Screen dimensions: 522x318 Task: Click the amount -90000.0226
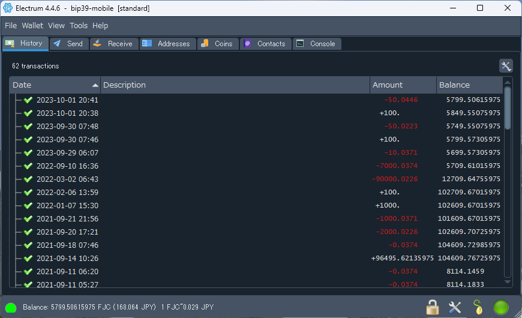[394, 179]
